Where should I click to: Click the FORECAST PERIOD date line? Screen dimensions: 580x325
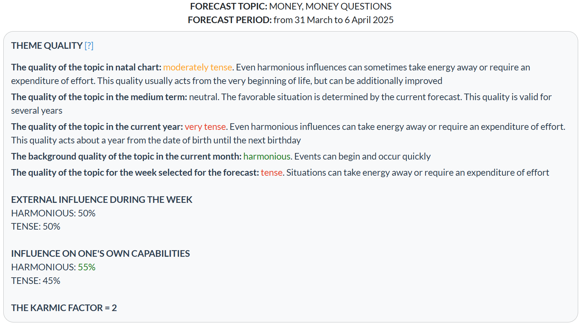291,20
